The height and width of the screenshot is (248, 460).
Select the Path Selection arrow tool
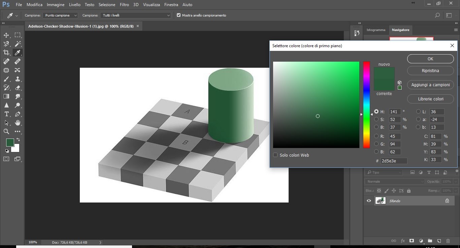tap(6, 123)
